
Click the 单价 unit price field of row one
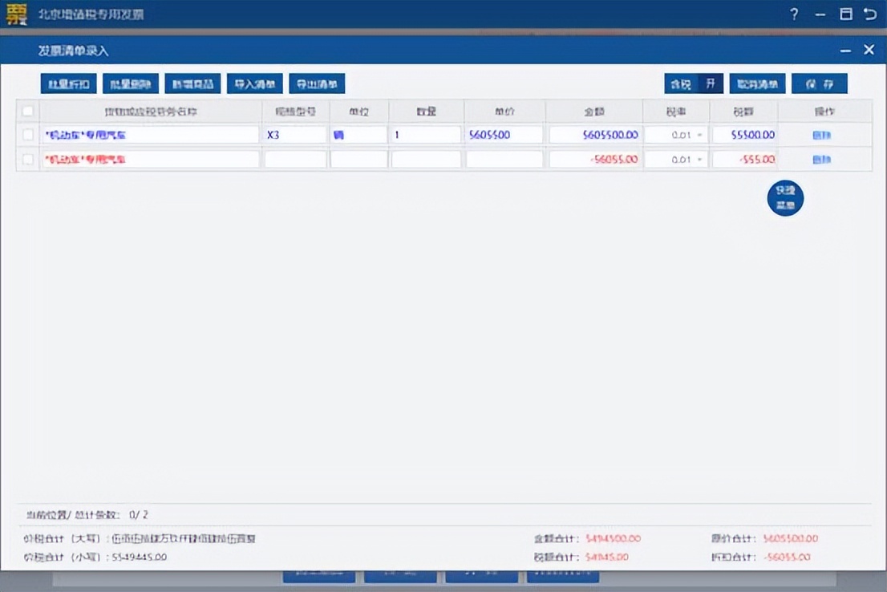pos(504,134)
